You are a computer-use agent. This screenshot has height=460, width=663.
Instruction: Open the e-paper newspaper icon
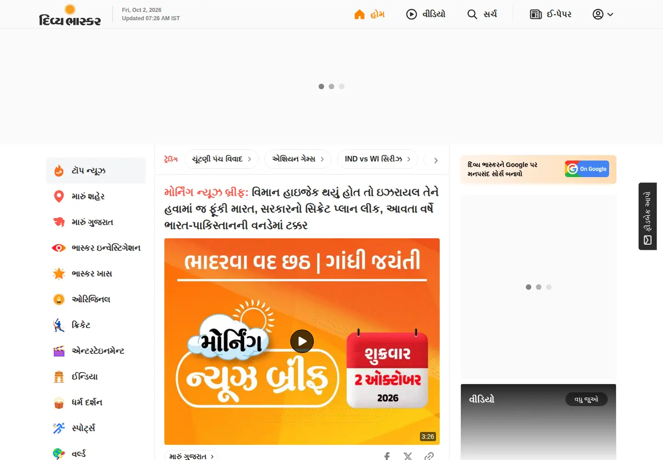(536, 14)
